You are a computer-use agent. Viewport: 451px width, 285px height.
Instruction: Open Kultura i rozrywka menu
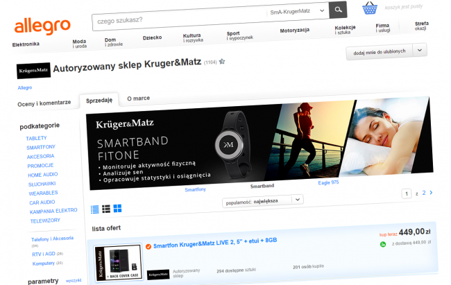click(193, 37)
